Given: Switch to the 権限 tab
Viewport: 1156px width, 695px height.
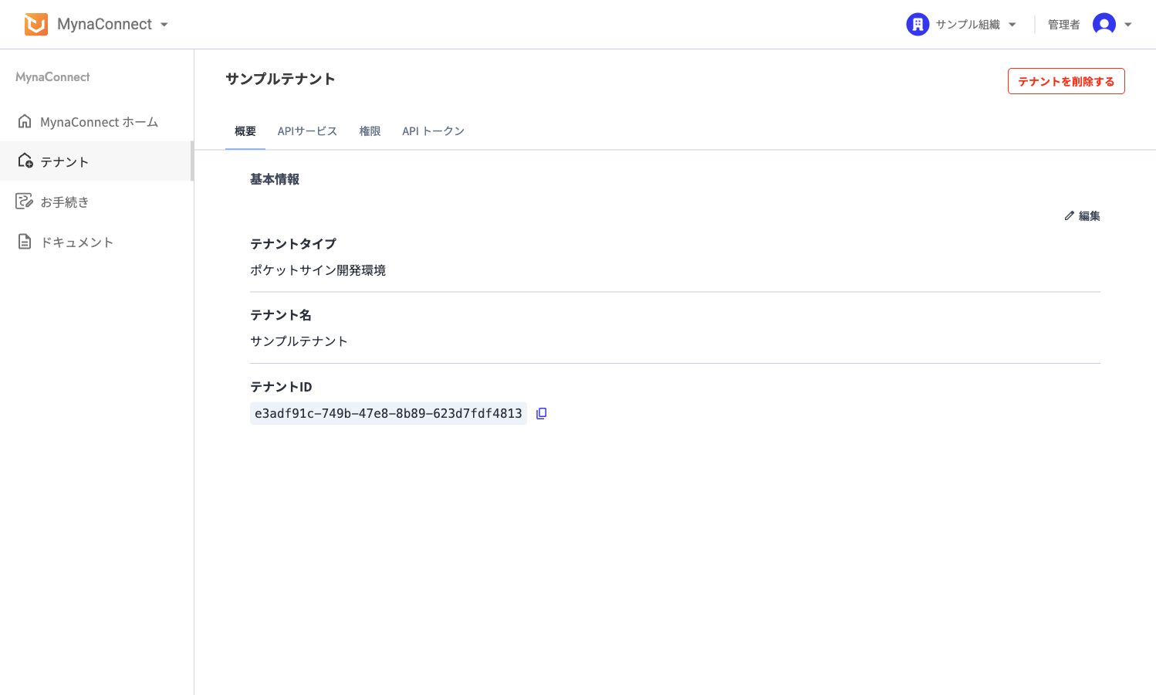Looking at the screenshot, I should [370, 131].
